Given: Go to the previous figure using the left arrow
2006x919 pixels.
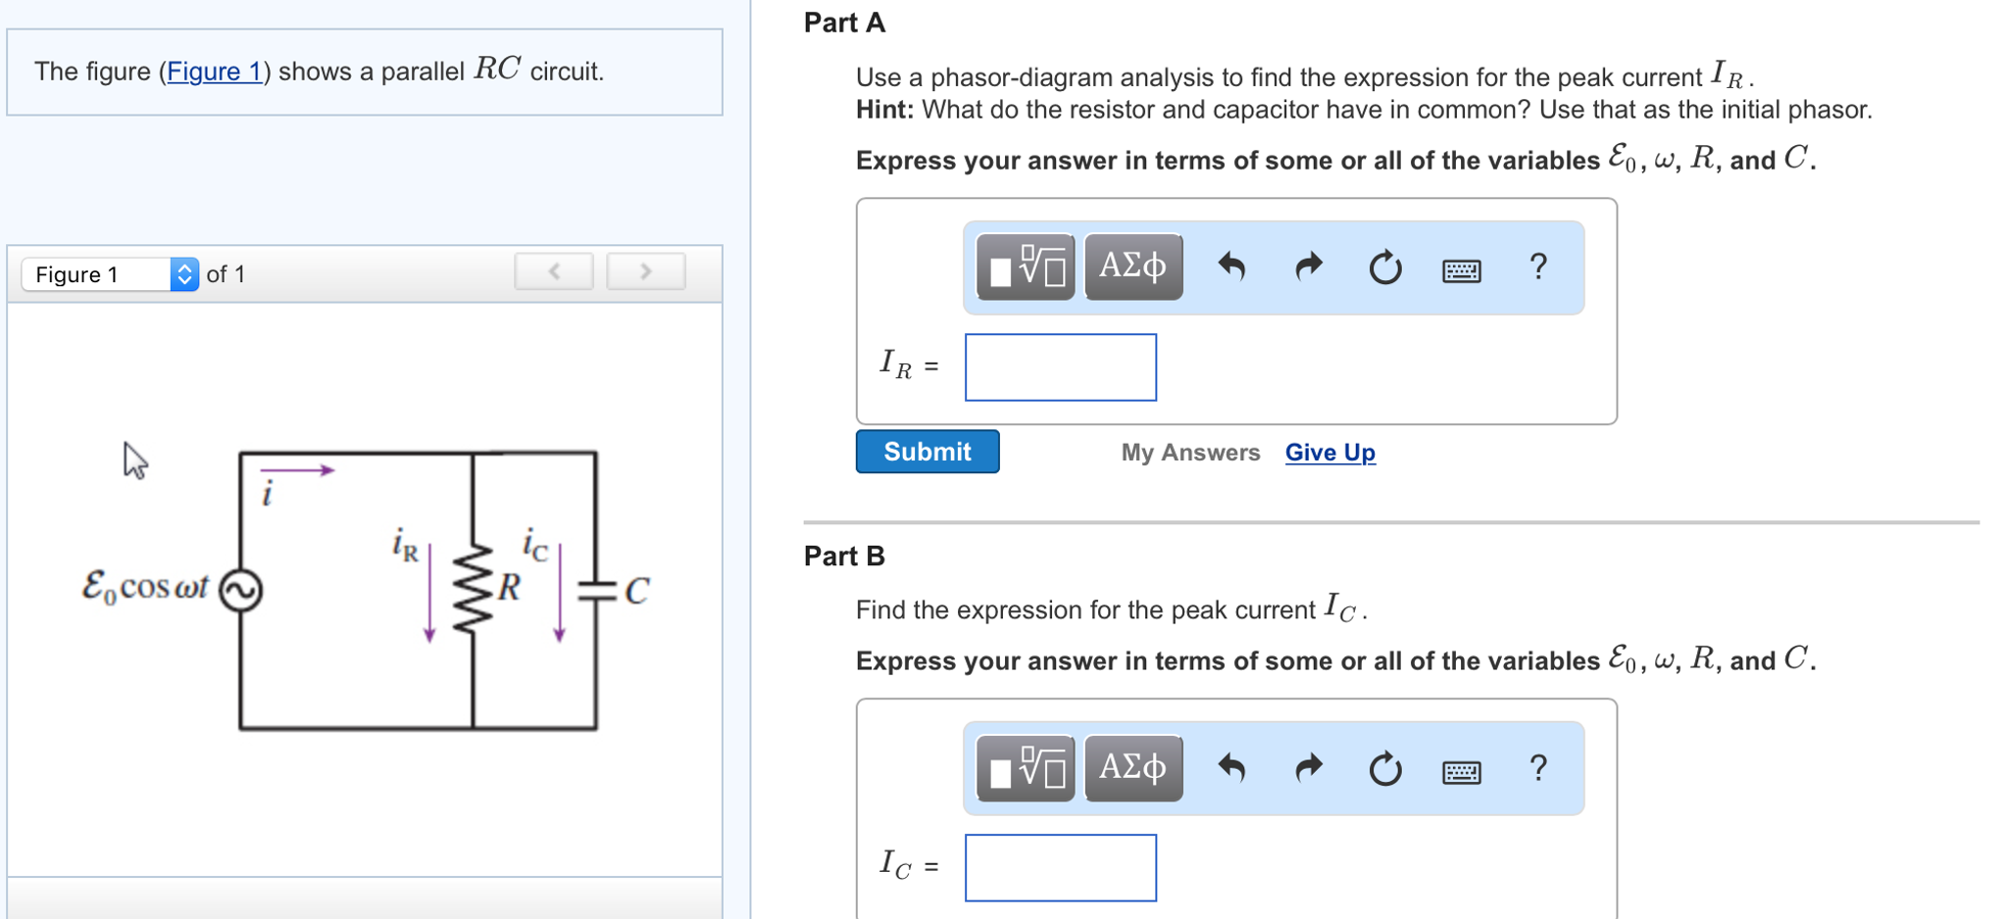Looking at the screenshot, I should (552, 271).
